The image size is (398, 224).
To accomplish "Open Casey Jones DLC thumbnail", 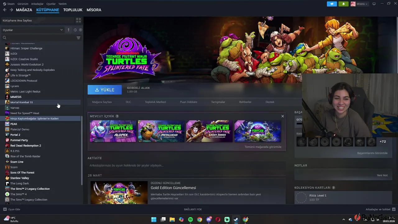I will point(209,131).
